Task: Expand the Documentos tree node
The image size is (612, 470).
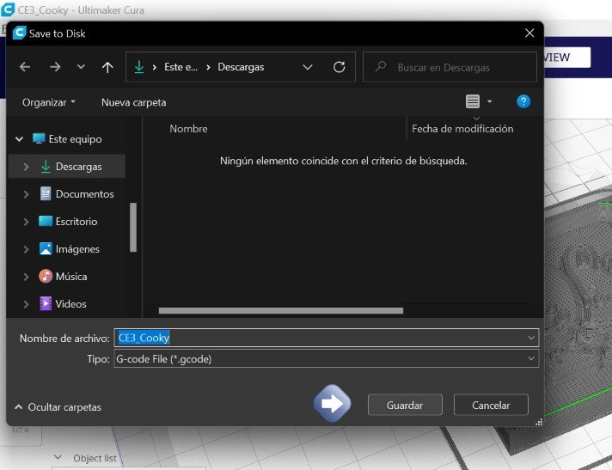Action: [x=26, y=194]
